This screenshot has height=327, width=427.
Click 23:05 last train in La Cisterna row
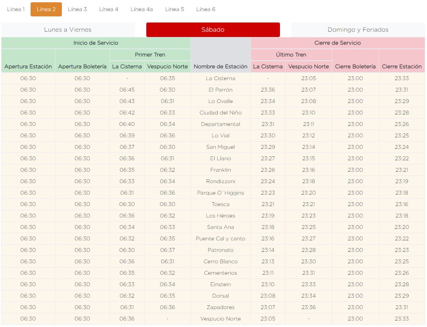(x=309, y=78)
